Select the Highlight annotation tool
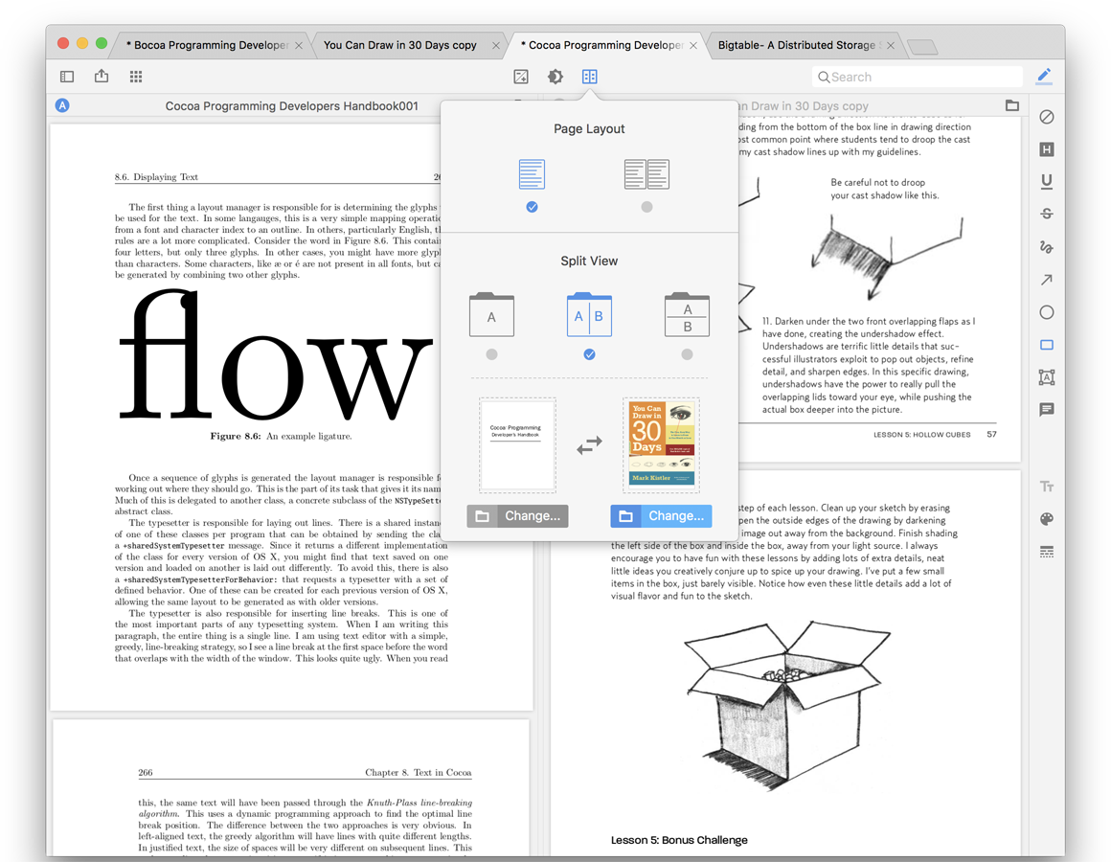This screenshot has height=862, width=1111. pos(1046,149)
